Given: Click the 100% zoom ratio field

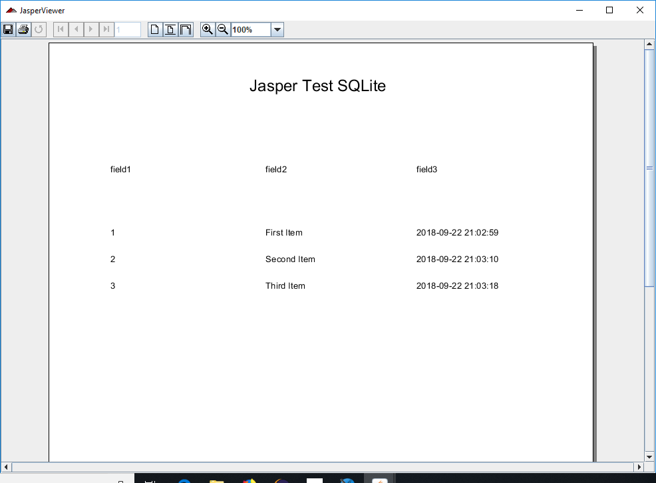Looking at the screenshot, I should coord(251,30).
